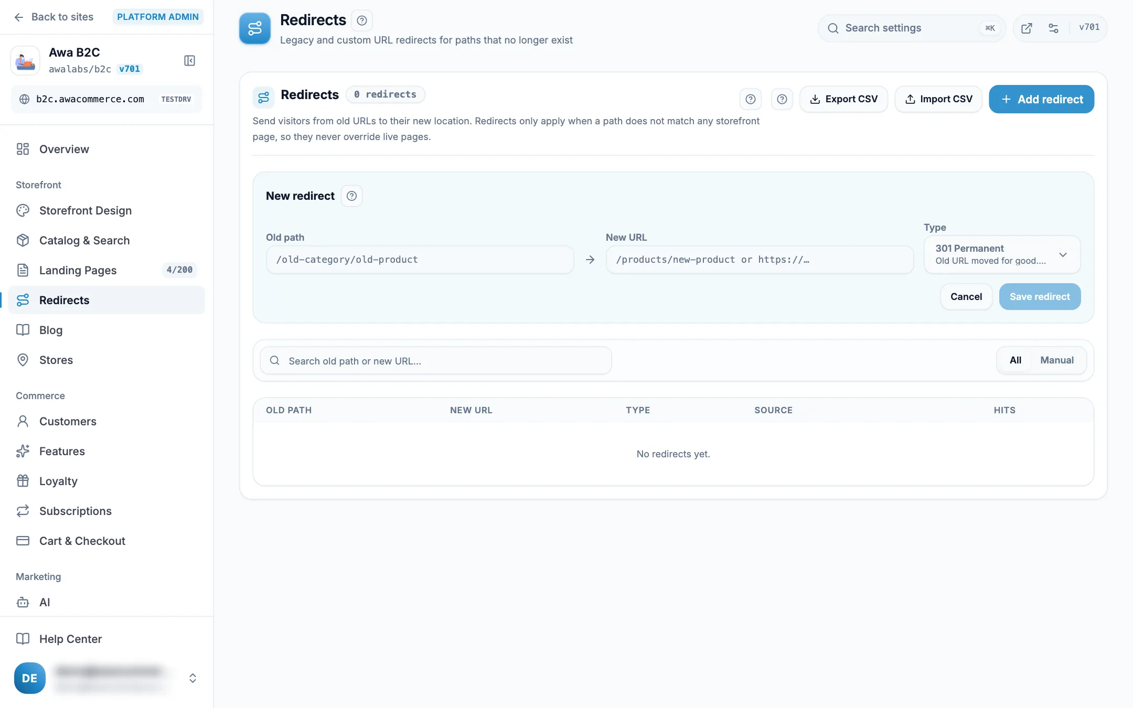Click the TESTDRV tag

pos(176,99)
